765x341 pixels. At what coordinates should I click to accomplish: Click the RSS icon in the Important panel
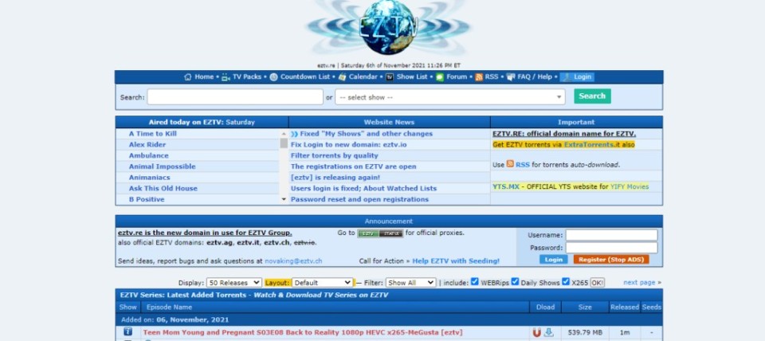tap(510, 164)
